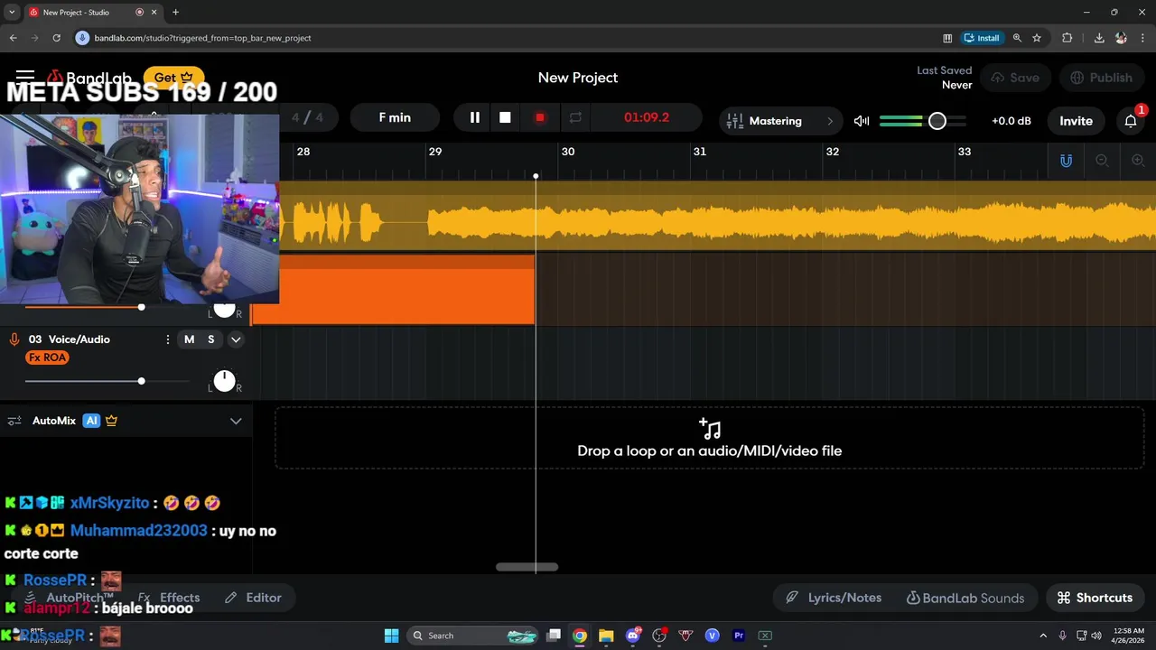Open the Chrome tab search dropdown
Image resolution: width=1156 pixels, height=650 pixels.
tap(12, 12)
